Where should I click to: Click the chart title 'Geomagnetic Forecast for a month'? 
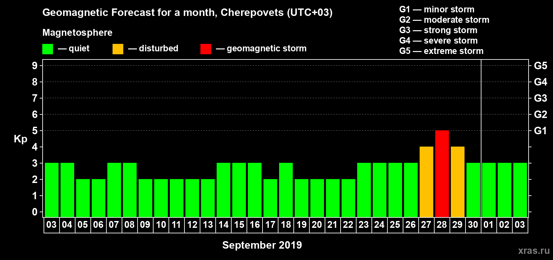pyautogui.click(x=129, y=13)
